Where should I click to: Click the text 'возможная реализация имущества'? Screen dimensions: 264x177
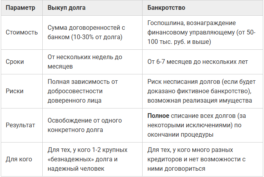(x=200, y=101)
